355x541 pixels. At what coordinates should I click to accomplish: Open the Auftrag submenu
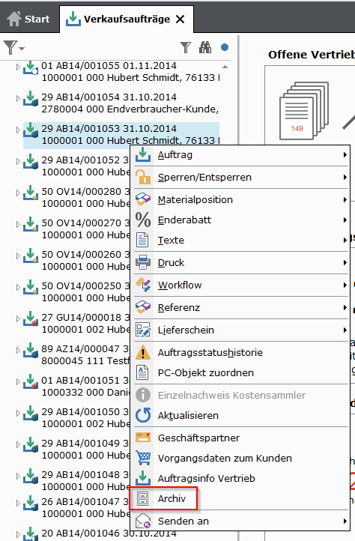tap(241, 155)
